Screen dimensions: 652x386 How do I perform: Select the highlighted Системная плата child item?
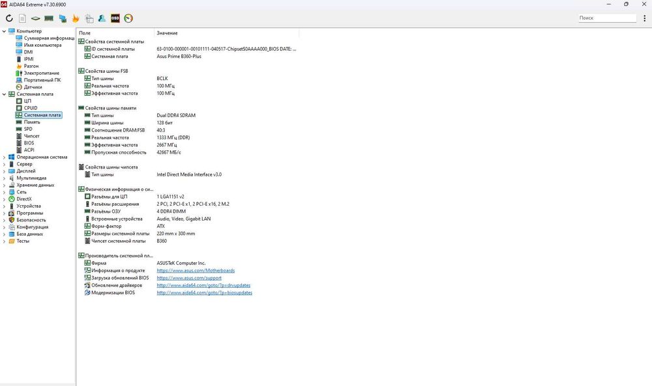click(x=42, y=115)
